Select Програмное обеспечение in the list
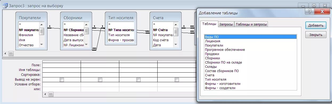This screenshot has height=104, width=332. (x=250, y=50)
